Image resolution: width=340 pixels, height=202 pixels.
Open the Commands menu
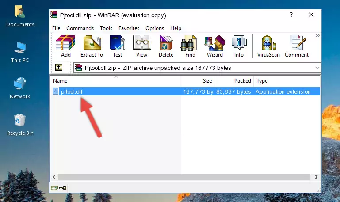click(x=80, y=28)
